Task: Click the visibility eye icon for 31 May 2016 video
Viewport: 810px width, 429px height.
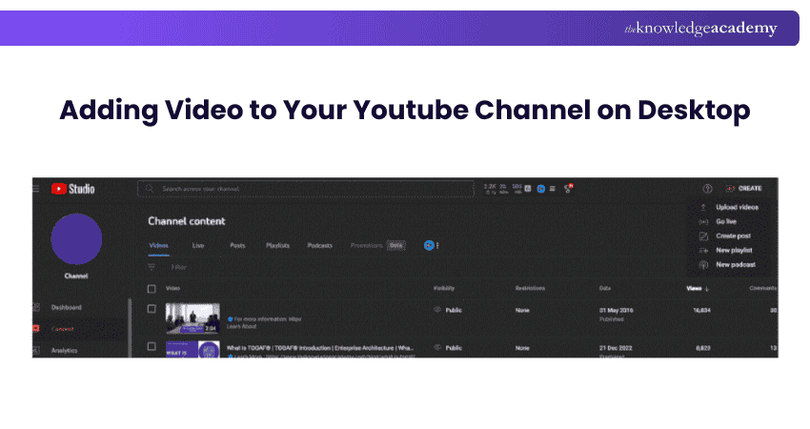Action: pyautogui.click(x=437, y=310)
